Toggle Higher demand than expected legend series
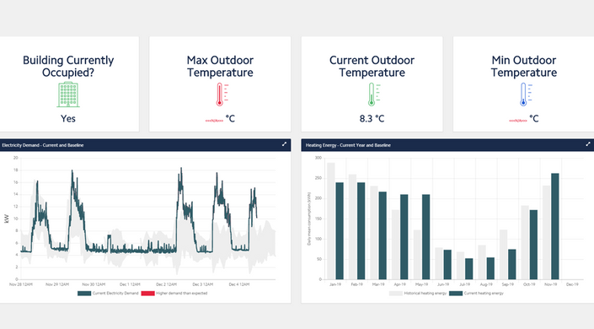The height and width of the screenshot is (329, 594). (x=174, y=294)
